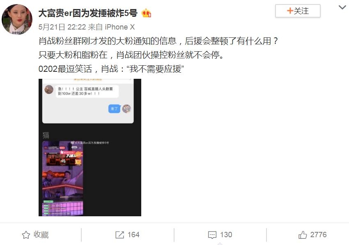
Task: Open profile of 大富贵er因为发挥被炸5号
Action: [88, 13]
